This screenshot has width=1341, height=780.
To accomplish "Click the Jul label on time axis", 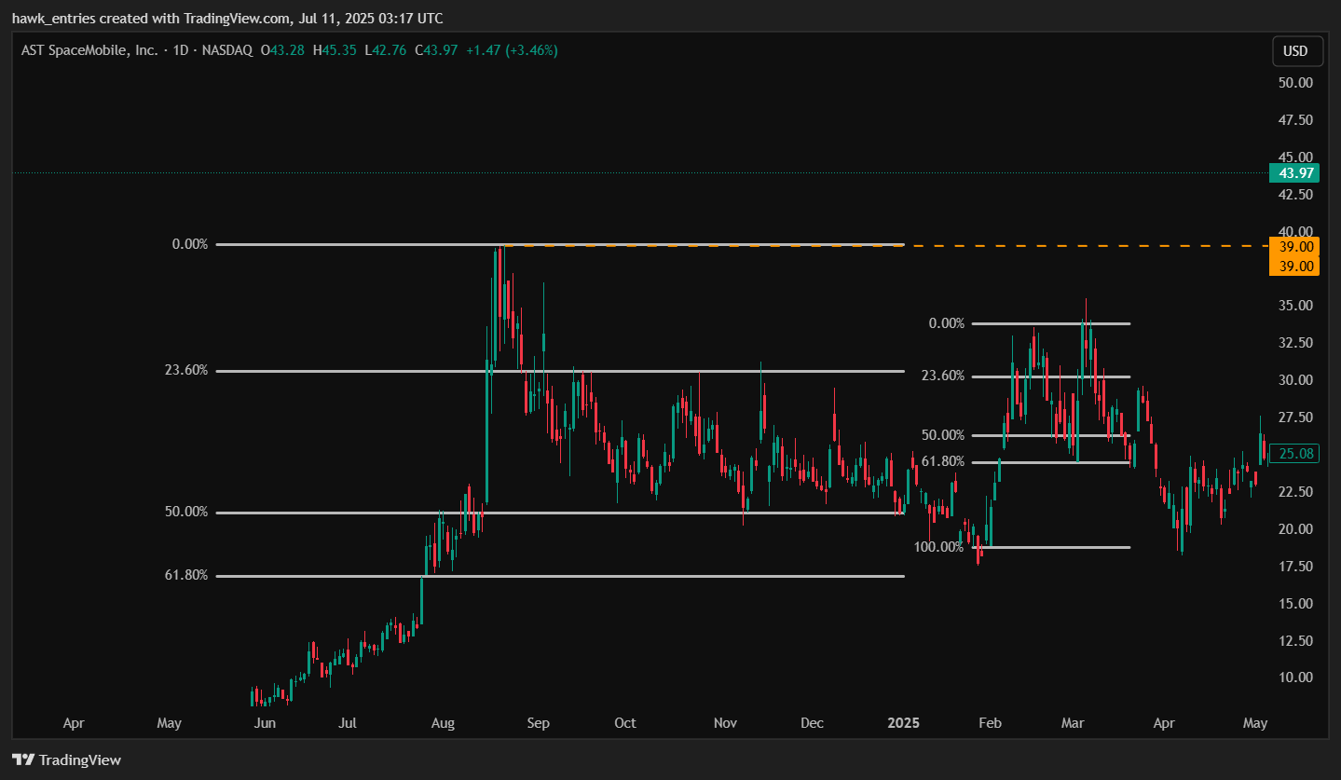I will tap(348, 723).
